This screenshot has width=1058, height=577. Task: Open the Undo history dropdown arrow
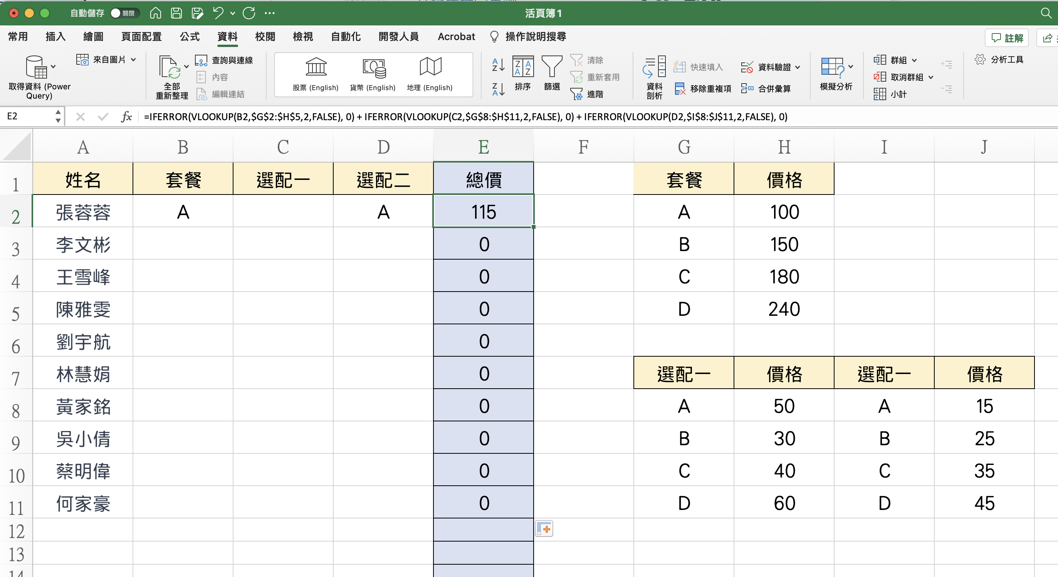233,13
